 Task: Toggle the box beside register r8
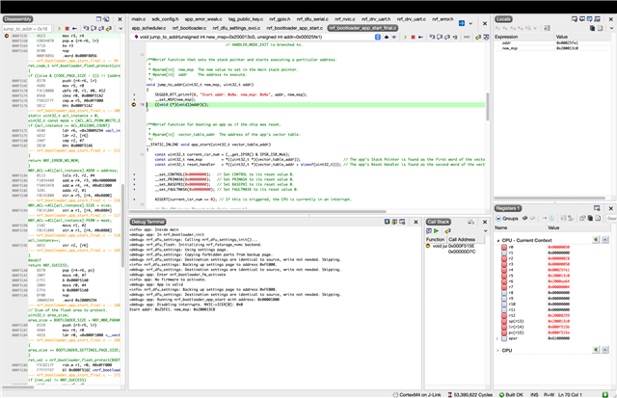(x=504, y=293)
